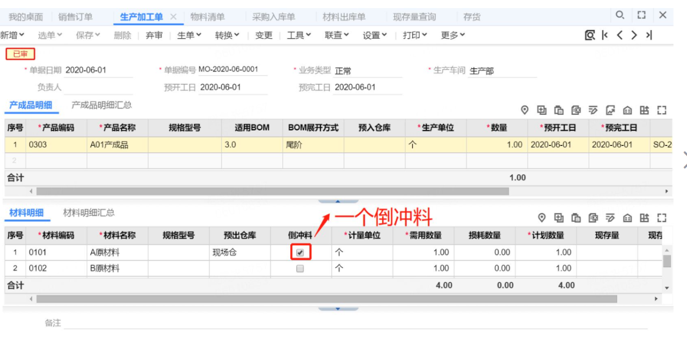Go to the first record using navigation arrow
Image resolution: width=687 pixels, height=337 pixels.
click(x=605, y=35)
